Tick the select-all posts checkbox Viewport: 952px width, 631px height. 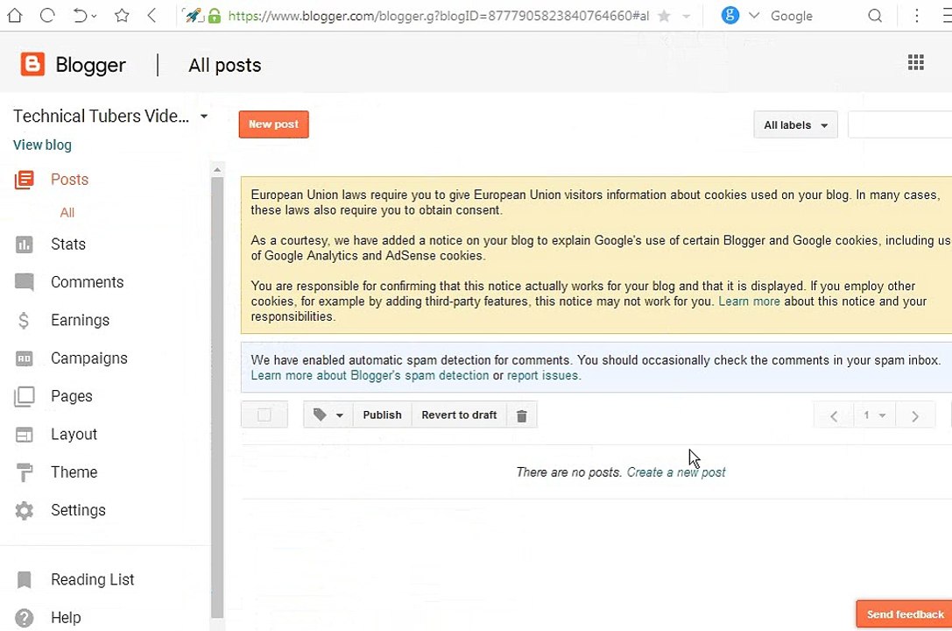(264, 415)
